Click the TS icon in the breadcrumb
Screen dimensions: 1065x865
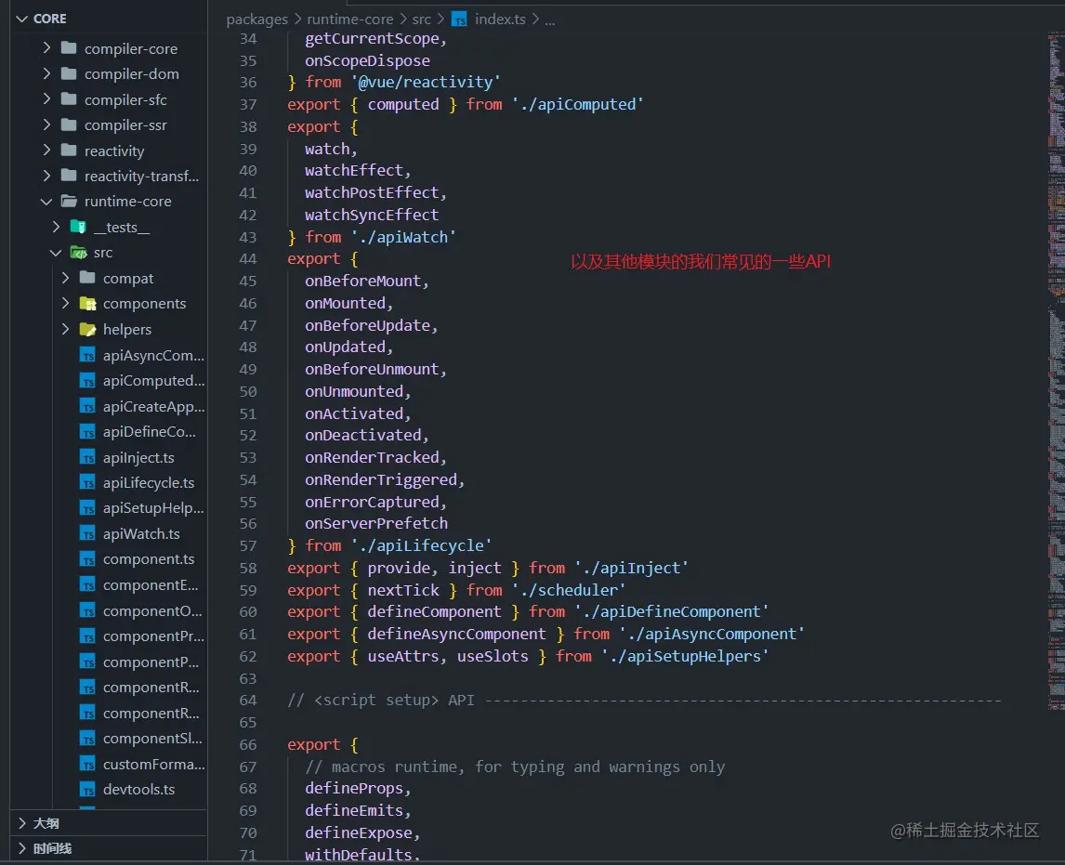pyautogui.click(x=459, y=19)
